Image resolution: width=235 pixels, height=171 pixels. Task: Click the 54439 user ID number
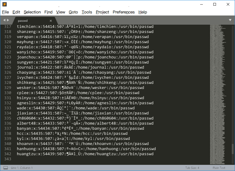(49, 154)
